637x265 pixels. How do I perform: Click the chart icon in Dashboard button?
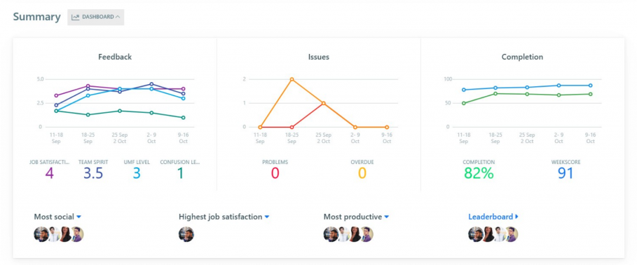pos(75,17)
